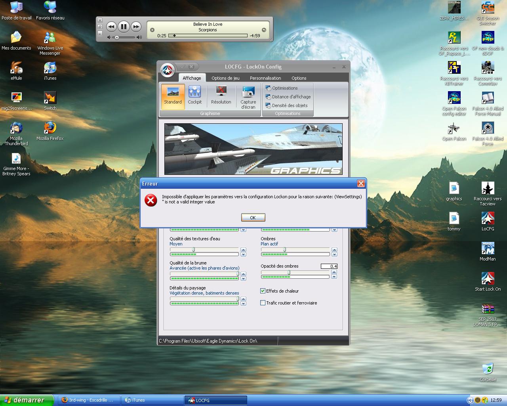The image size is (507, 406).
Task: Open Distance d'affichage option
Action: (291, 97)
